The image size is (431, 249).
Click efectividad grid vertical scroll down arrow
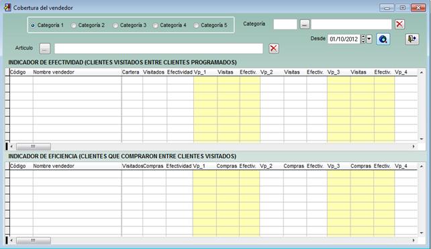coord(422,139)
